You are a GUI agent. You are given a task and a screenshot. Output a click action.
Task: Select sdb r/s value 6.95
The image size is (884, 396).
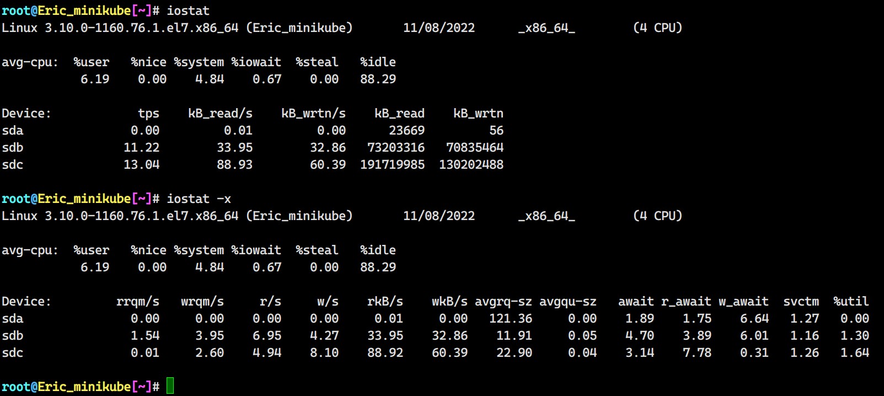(267, 336)
